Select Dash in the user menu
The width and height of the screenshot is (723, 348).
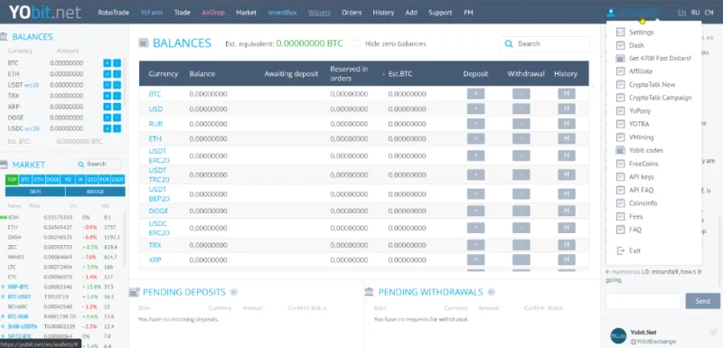[x=636, y=45]
